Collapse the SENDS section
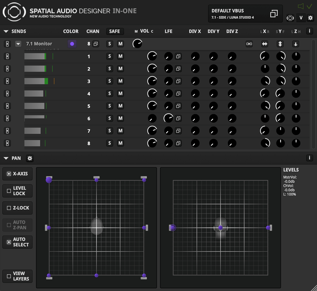The width and height of the screenshot is (317, 291). (x=6, y=31)
